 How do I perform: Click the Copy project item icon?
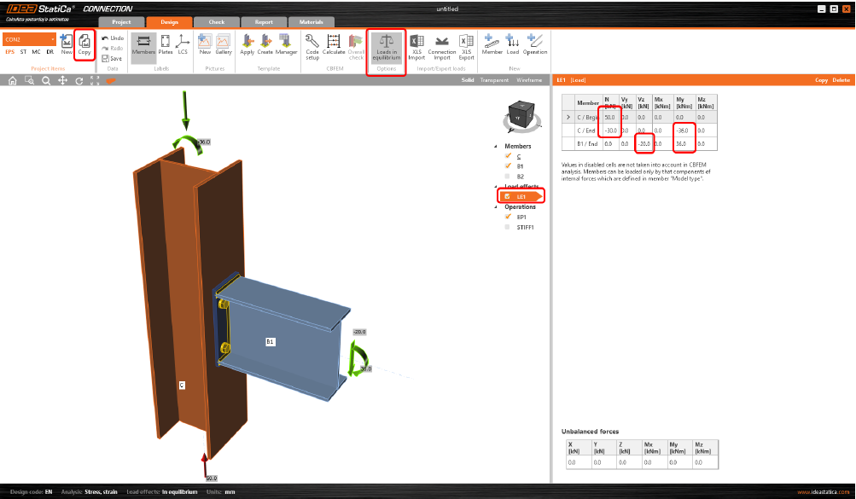pyautogui.click(x=84, y=44)
